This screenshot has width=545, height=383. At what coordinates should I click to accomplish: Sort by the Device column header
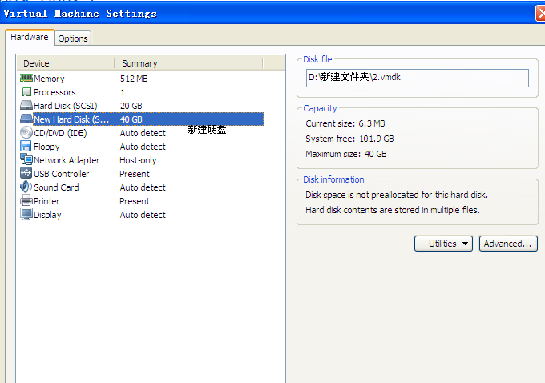pyautogui.click(x=66, y=63)
